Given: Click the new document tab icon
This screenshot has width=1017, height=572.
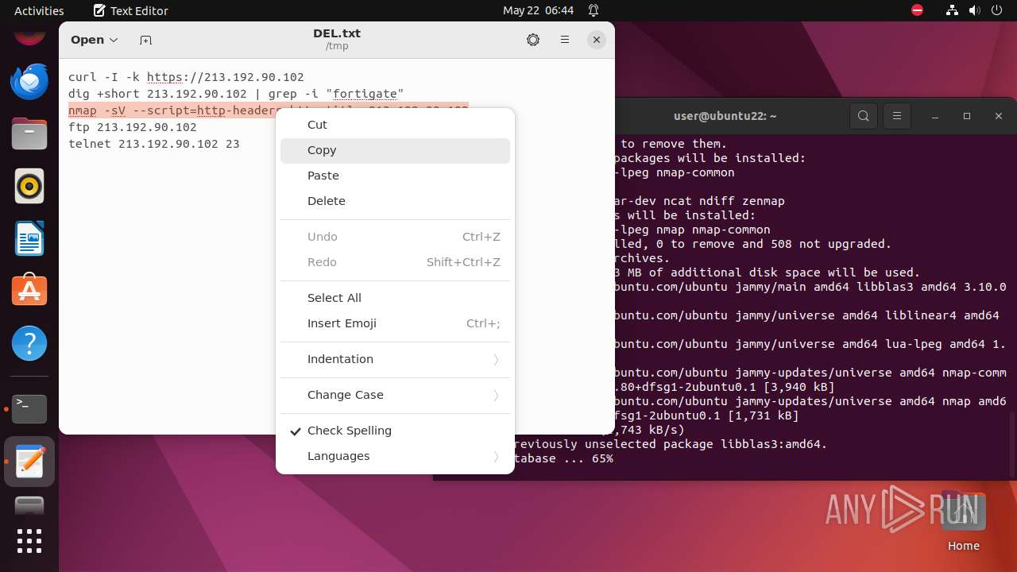Looking at the screenshot, I should pos(145,40).
